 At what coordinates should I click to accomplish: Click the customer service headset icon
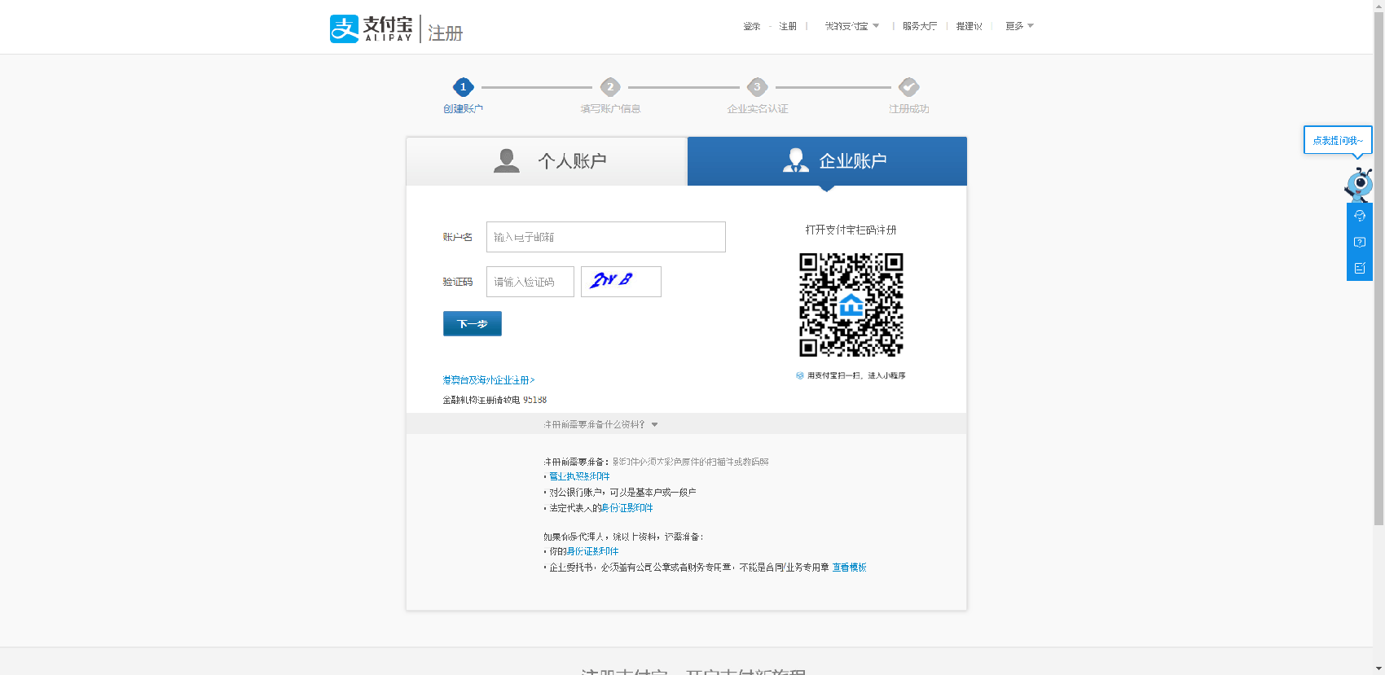[x=1359, y=216]
